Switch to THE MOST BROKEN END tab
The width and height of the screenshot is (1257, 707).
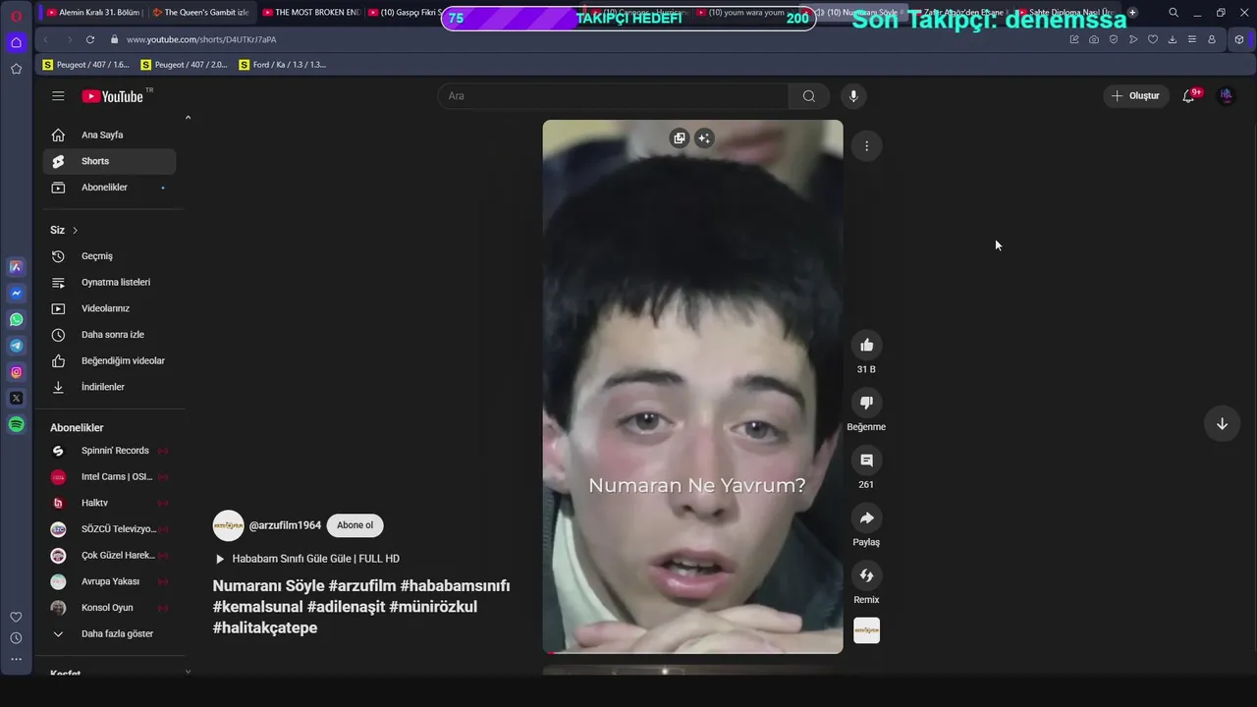309,13
